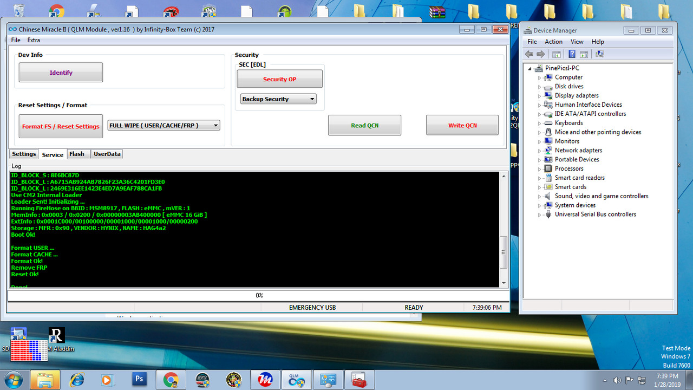Open the WinRAR archive desktop icon
Image resolution: width=693 pixels, height=390 pixels.
[x=437, y=11]
